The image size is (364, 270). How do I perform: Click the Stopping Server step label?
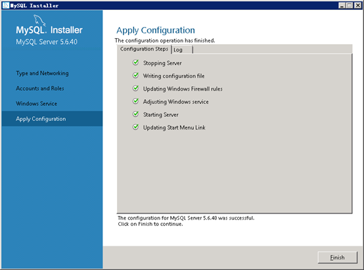point(162,63)
